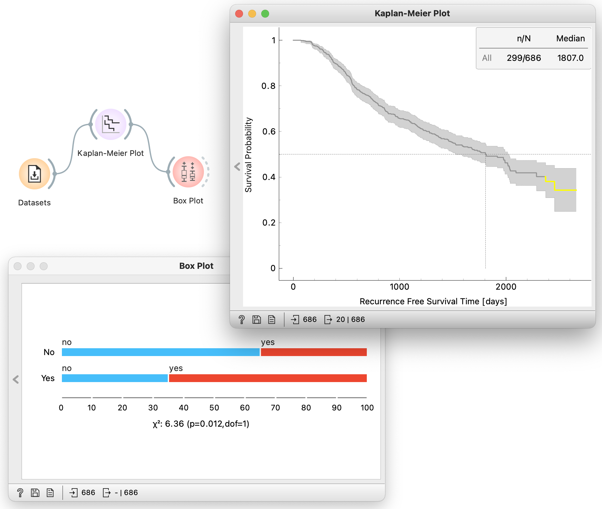Click Kaplan-Meier help question mark icon
This screenshot has width=602, height=509.
(241, 320)
